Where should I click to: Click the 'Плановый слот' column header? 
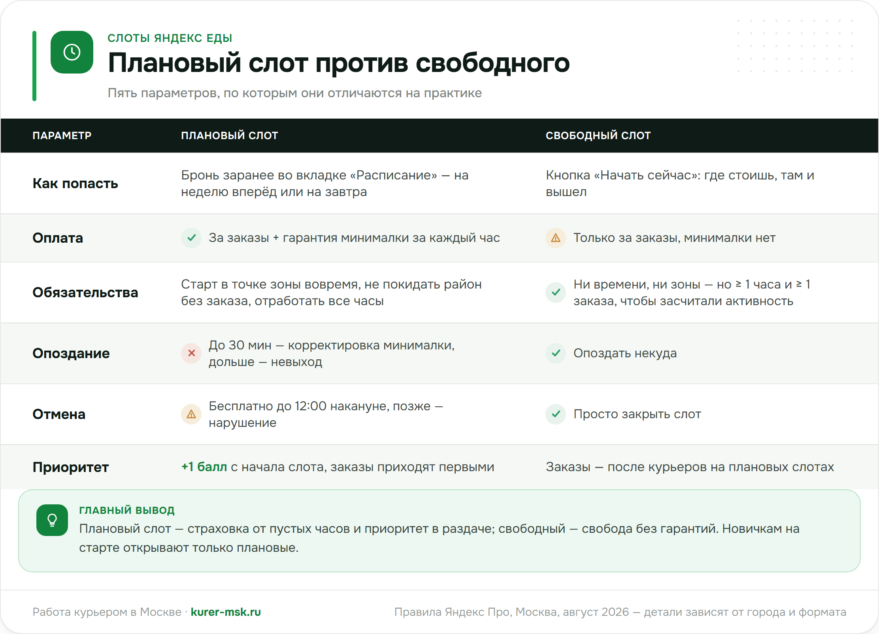(230, 136)
